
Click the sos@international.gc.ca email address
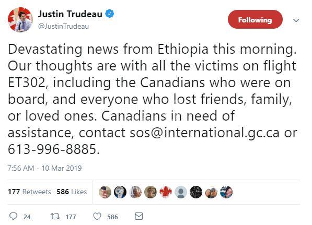[x=204, y=133]
